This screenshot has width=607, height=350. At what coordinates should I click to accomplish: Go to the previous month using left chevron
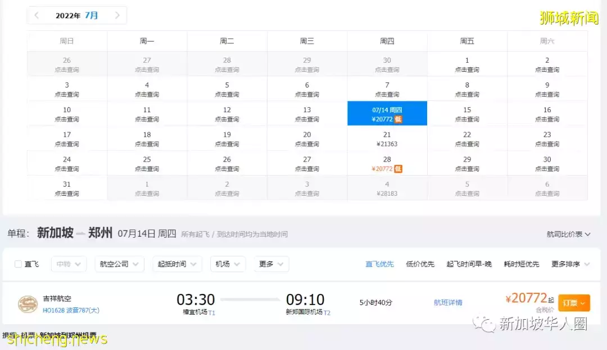point(36,15)
